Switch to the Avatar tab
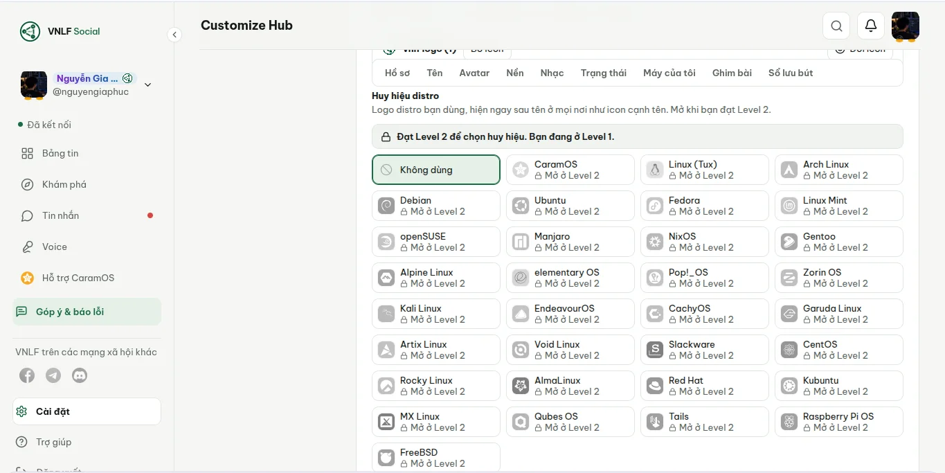 coord(474,73)
